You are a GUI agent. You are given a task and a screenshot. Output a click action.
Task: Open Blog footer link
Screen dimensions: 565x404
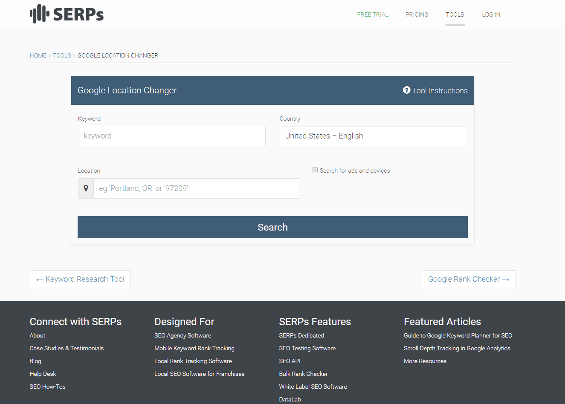point(35,361)
